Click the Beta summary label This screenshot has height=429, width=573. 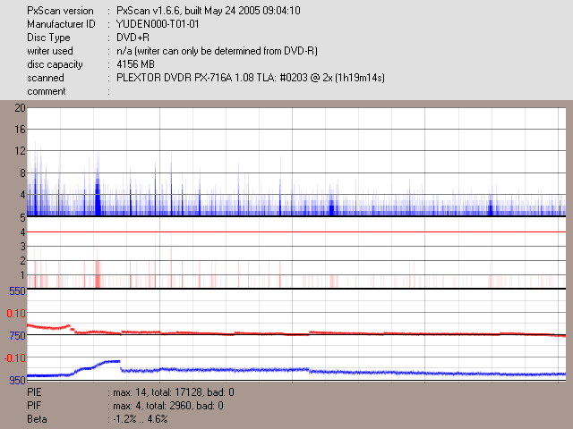pyautogui.click(x=37, y=419)
